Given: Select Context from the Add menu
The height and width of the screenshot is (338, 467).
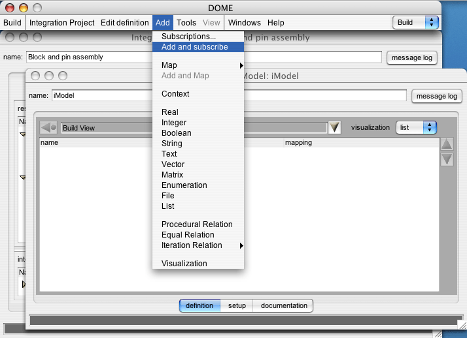Looking at the screenshot, I should (x=198, y=94).
